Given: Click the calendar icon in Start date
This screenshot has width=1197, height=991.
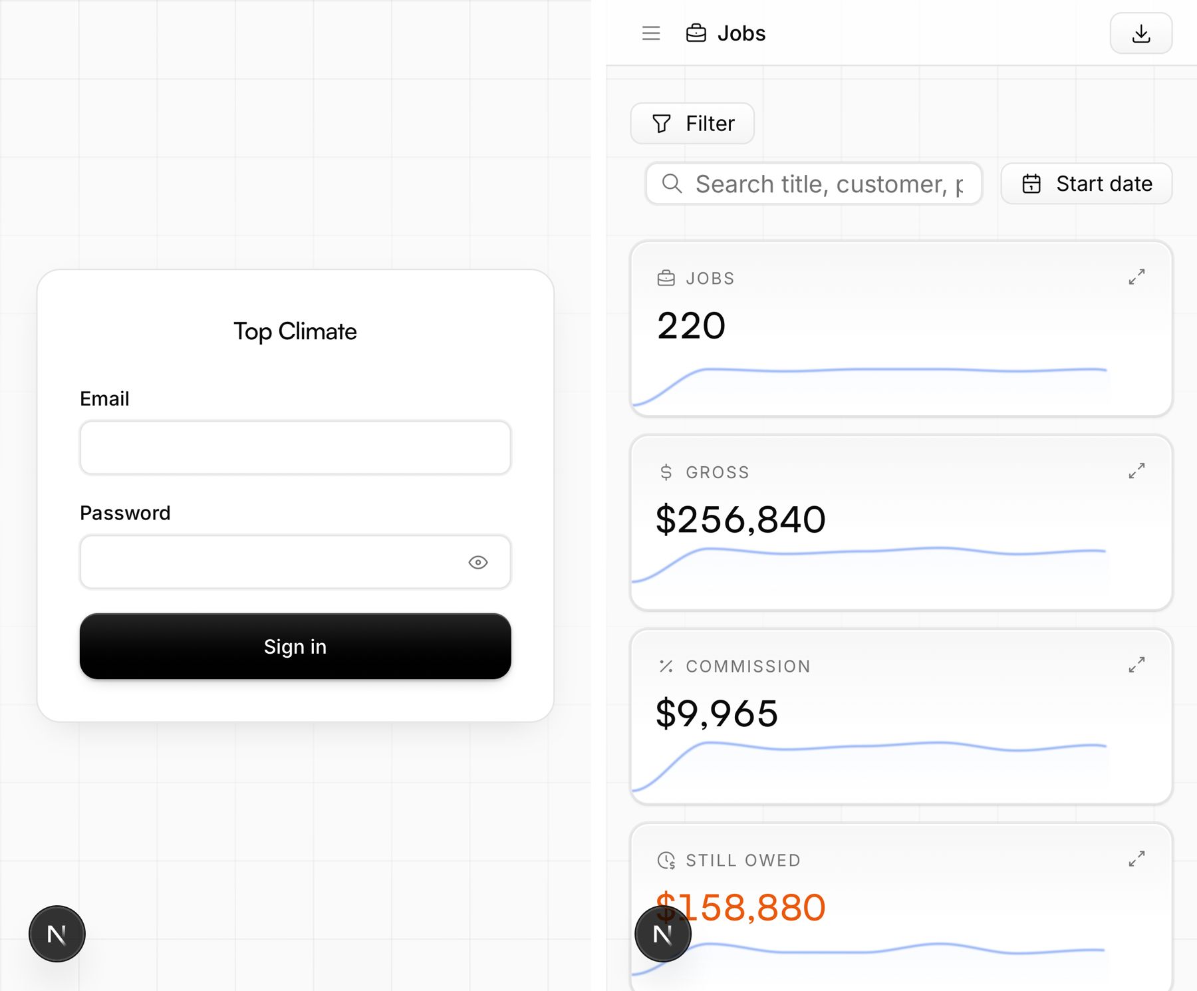Looking at the screenshot, I should click(x=1031, y=184).
